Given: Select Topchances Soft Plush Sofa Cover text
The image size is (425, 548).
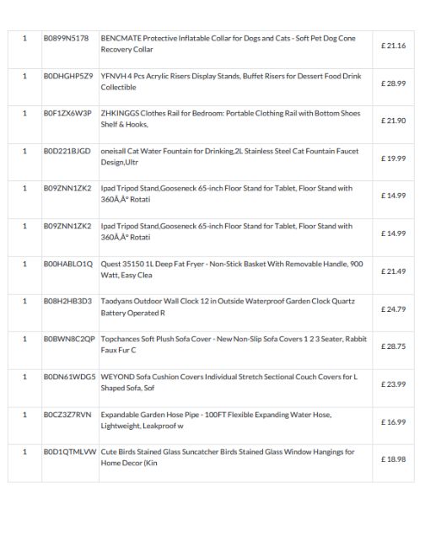Looking at the screenshot, I should [x=234, y=344].
